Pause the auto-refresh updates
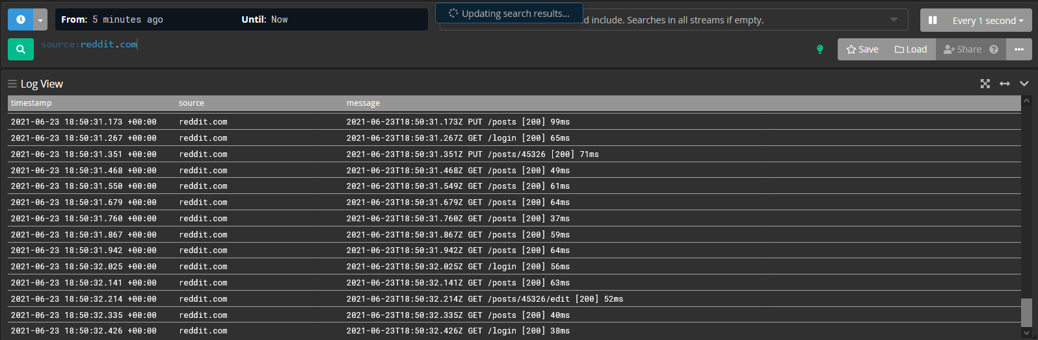Viewport: 1038px width, 340px height. (x=933, y=20)
